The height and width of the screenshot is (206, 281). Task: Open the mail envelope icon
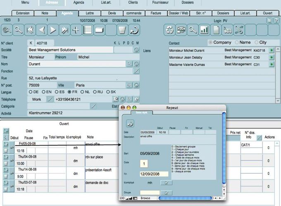pyautogui.click(x=181, y=30)
